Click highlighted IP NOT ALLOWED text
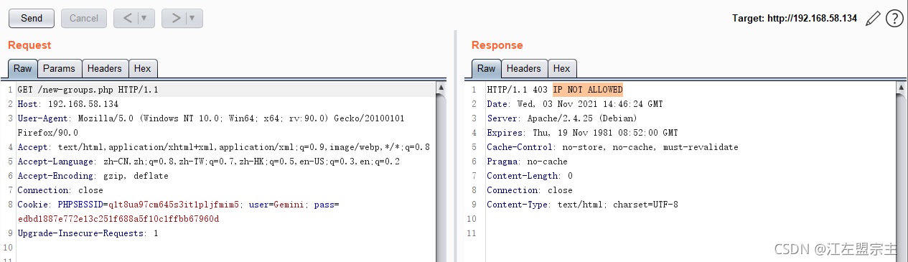 tap(588, 90)
